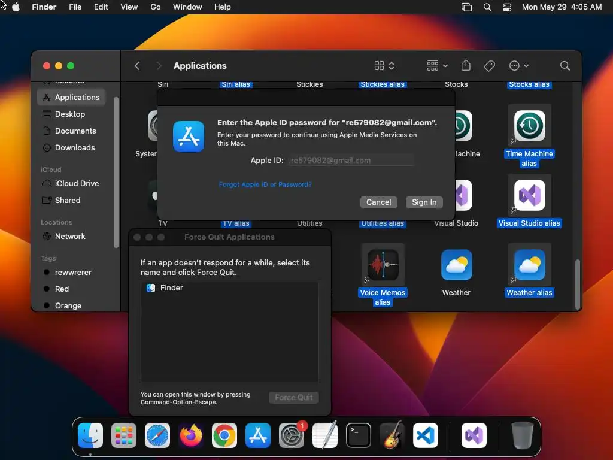
Task: Open the Edit menu
Action: pos(101,7)
